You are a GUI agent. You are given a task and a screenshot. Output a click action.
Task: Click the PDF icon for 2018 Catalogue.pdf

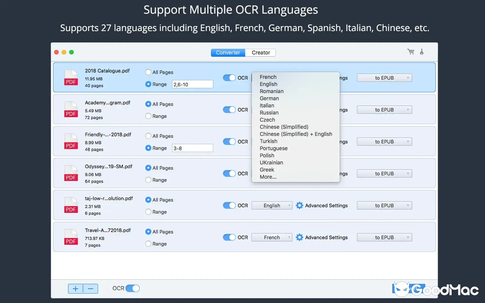[x=71, y=77]
